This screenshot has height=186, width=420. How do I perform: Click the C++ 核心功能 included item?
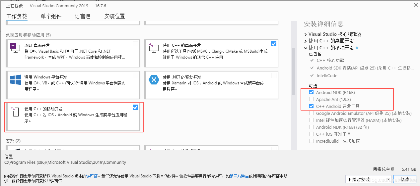tap(330, 60)
